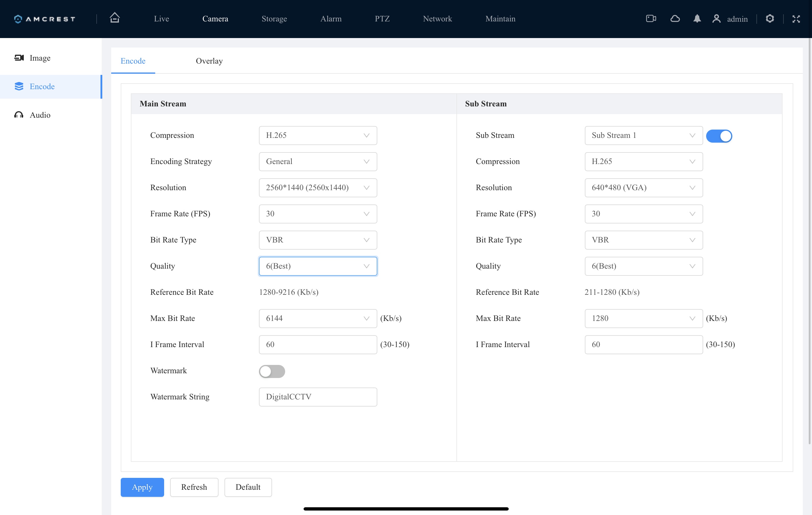Open Main Stream Bit Rate Type dropdown

tap(318, 240)
